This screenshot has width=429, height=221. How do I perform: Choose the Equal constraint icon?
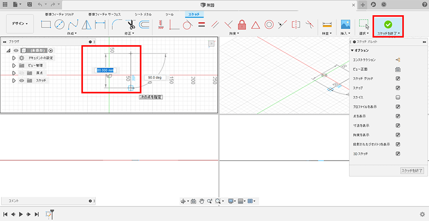click(x=201, y=24)
